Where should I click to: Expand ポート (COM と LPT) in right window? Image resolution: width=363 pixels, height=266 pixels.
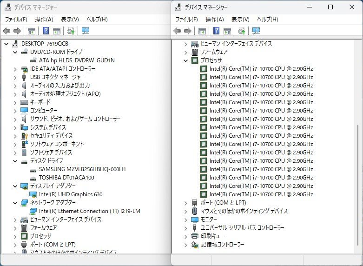[x=185, y=203]
